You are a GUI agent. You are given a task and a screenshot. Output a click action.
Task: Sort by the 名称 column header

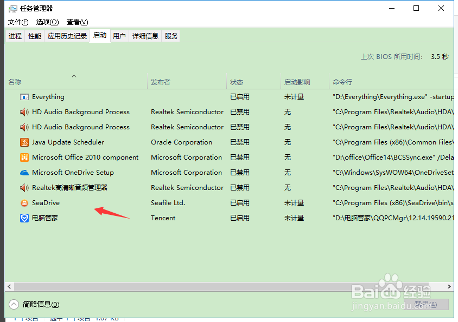(x=76, y=81)
